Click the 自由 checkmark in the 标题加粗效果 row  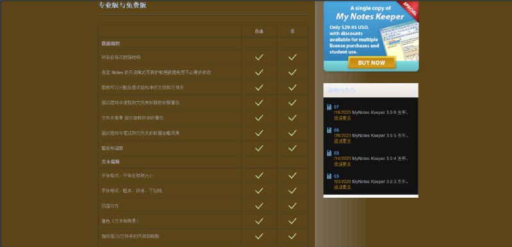tap(259, 133)
